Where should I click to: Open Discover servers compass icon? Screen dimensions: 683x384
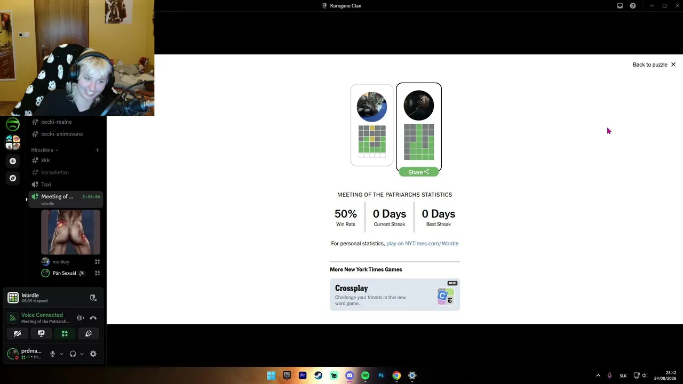(13, 178)
